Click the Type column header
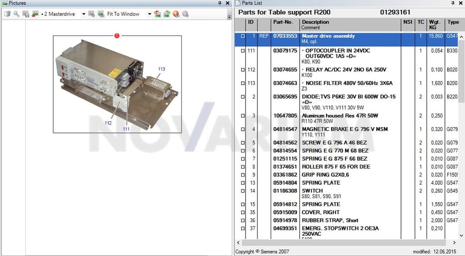Screen dimensions: 465x256 coord(453,25)
